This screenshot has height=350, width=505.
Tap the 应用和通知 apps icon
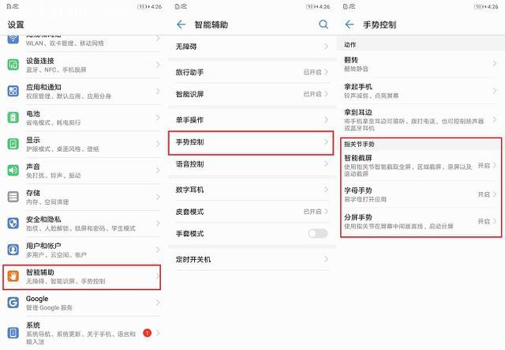click(13, 91)
